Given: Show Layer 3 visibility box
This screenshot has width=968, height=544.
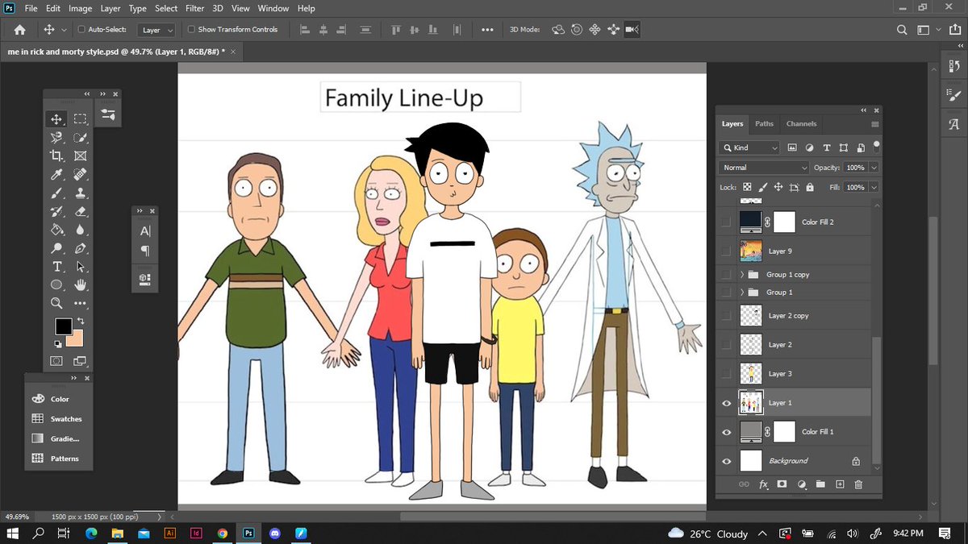Looking at the screenshot, I should 726,374.
